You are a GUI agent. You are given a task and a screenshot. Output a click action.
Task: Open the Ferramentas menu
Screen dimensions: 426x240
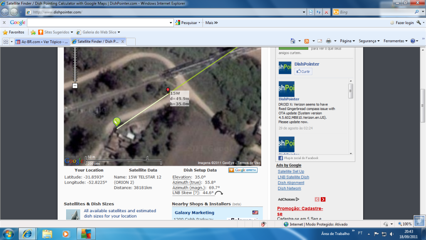396,41
